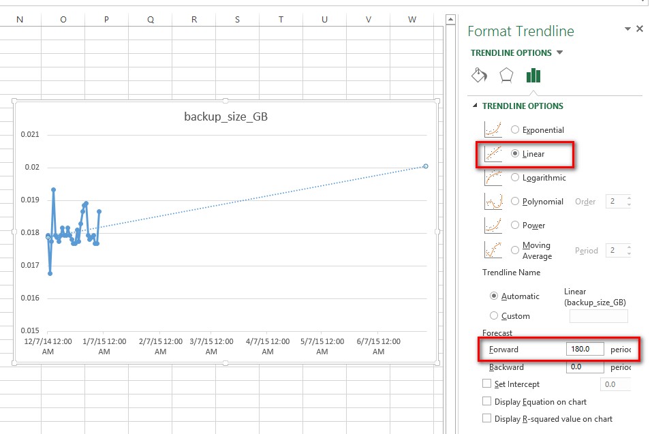This screenshot has height=434, width=652.
Task: Select the Polynomial radio button
Action: click(515, 201)
